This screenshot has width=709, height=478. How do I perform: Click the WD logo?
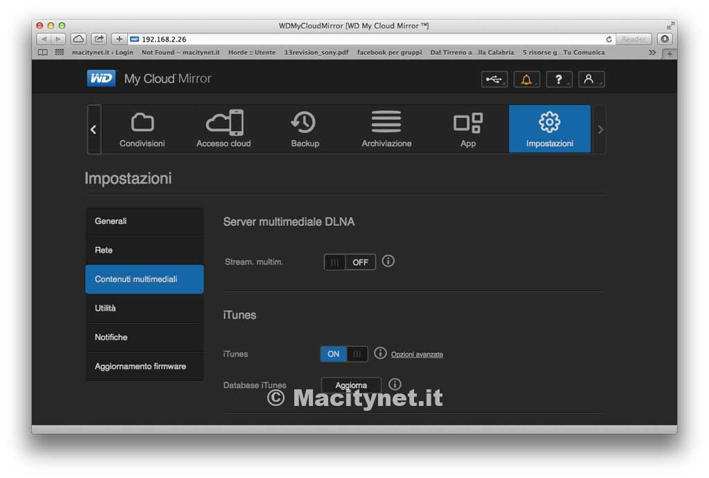101,78
